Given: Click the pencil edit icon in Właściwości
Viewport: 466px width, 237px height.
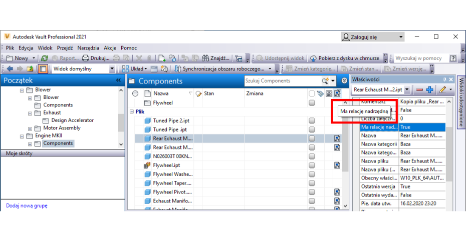Looking at the screenshot, I should coord(443,89).
